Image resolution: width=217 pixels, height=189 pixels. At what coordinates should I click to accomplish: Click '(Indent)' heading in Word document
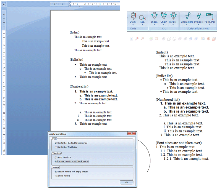point(74,33)
